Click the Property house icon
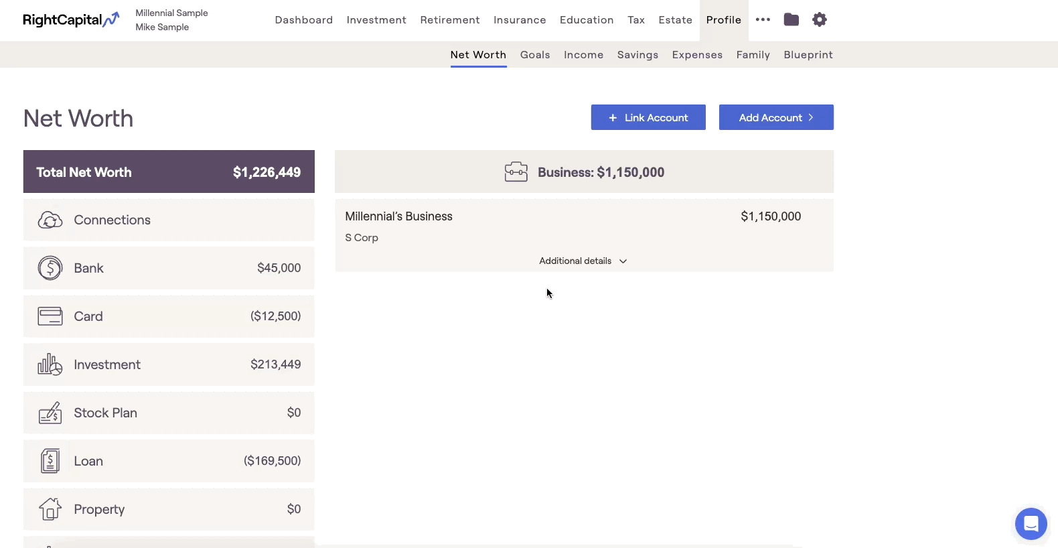 50,509
